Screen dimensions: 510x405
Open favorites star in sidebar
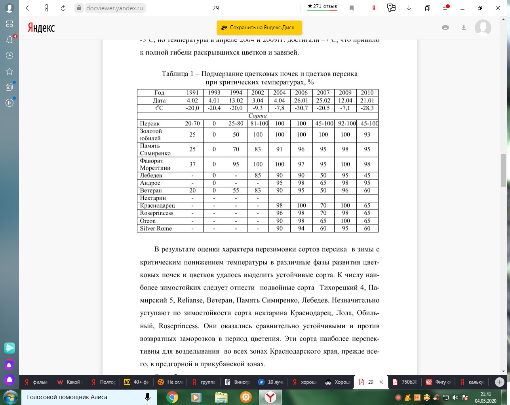click(x=10, y=71)
